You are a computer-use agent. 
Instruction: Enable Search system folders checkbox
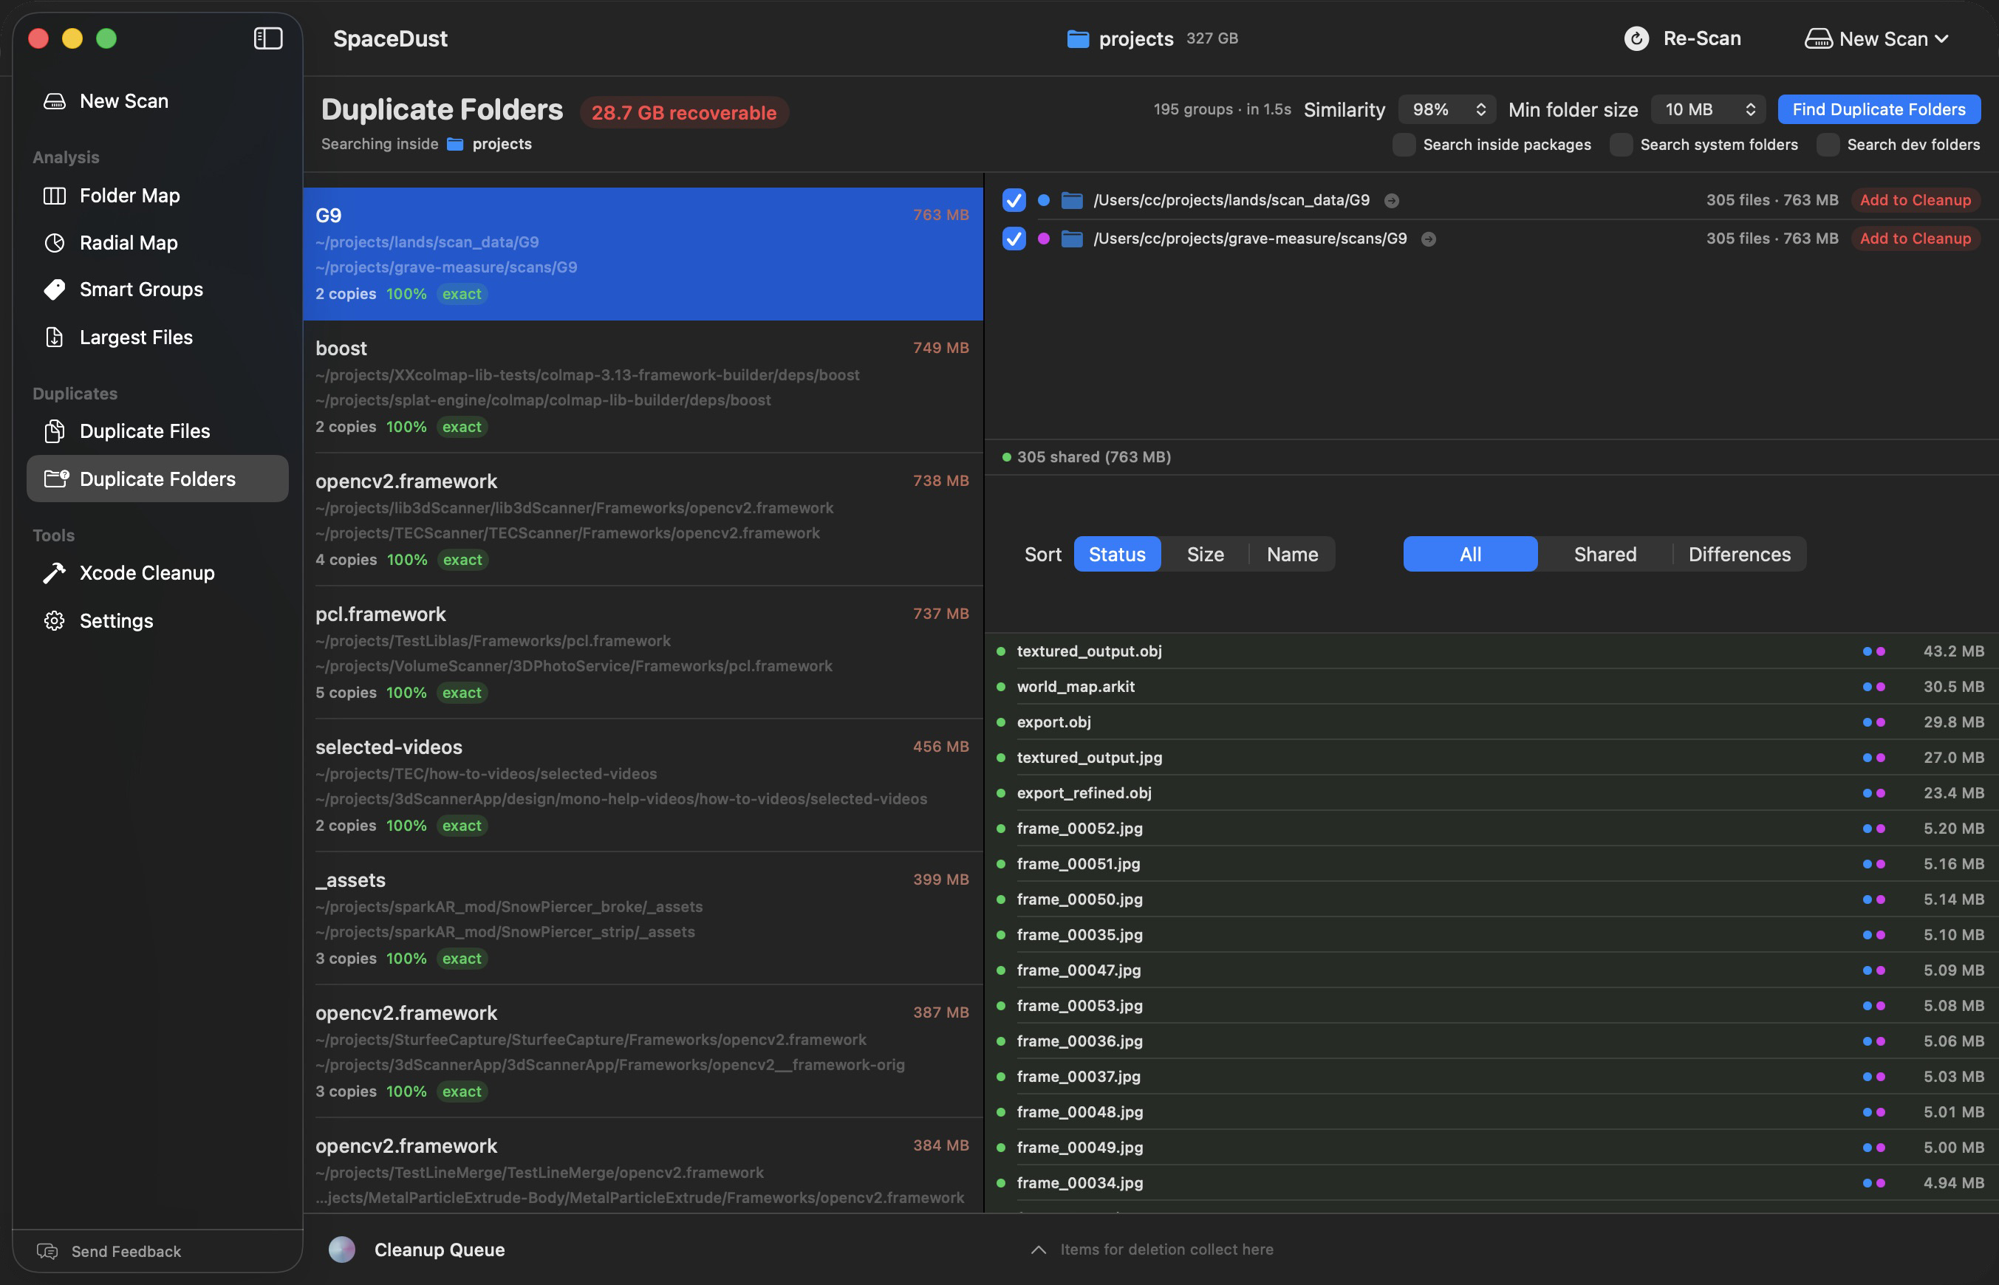click(x=1621, y=144)
